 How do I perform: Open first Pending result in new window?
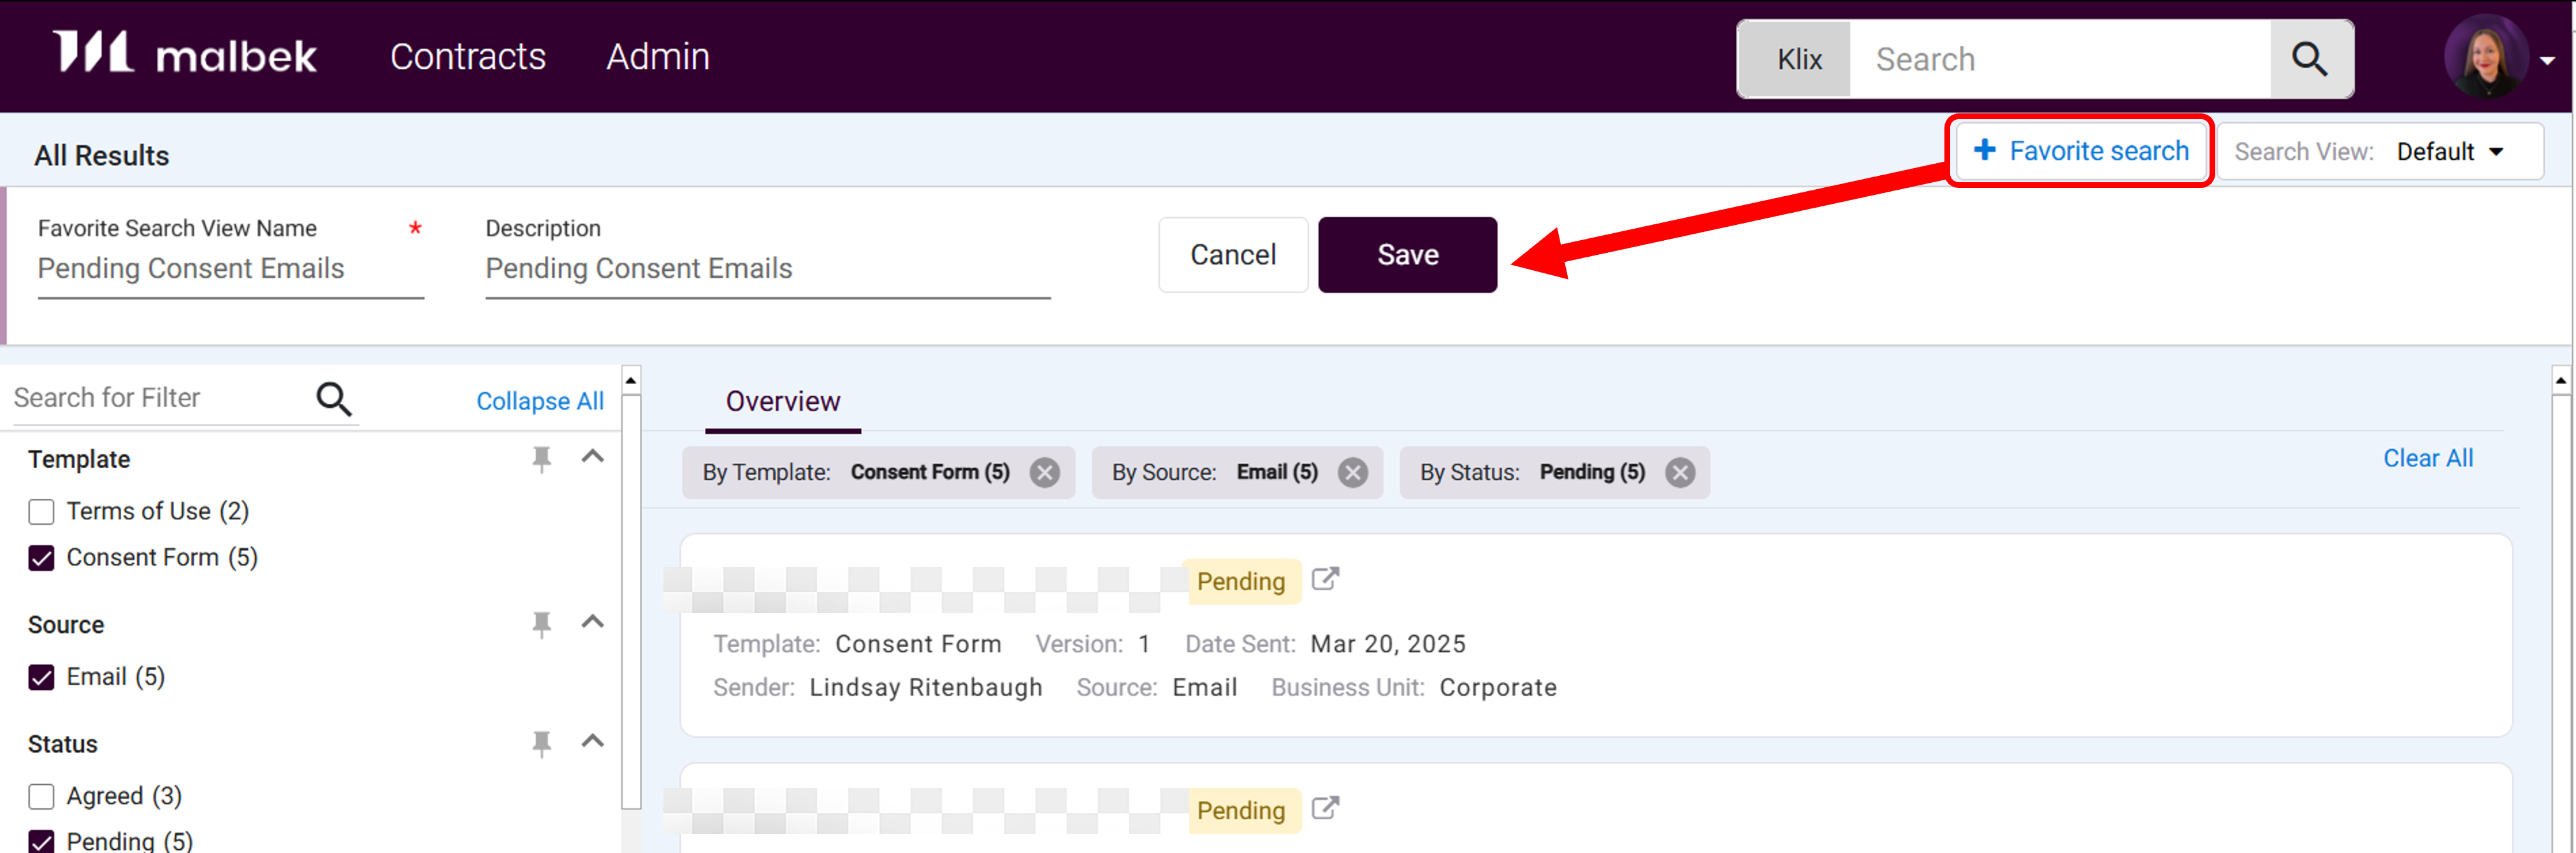click(1325, 579)
